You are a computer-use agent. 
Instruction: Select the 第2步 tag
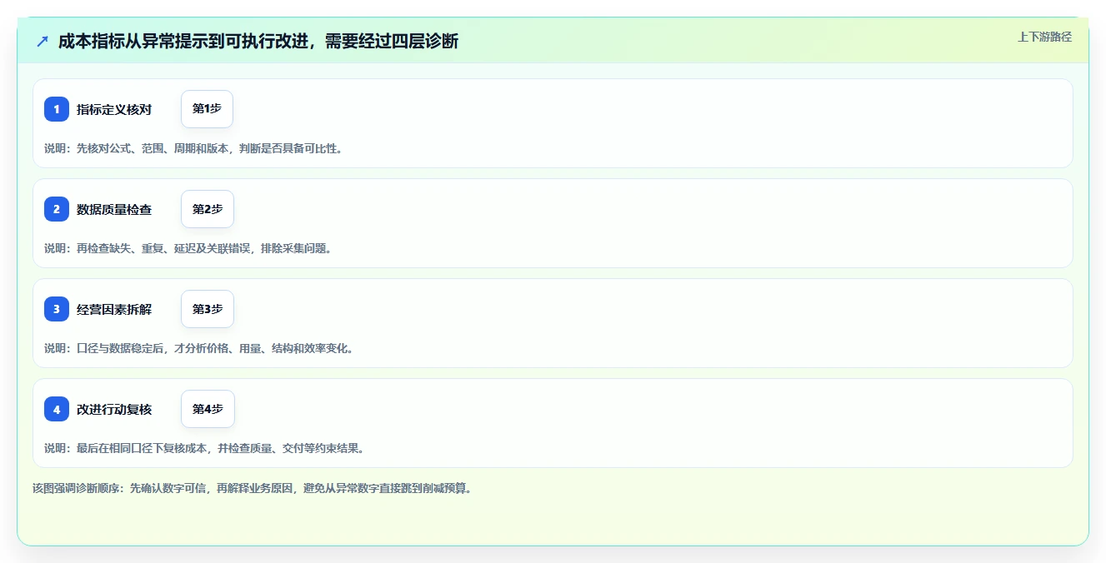[x=208, y=209]
